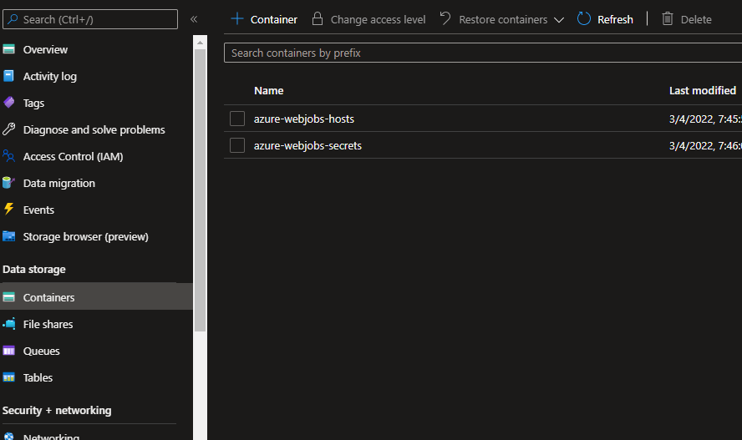Click the search magnifier icon
This screenshot has width=742, height=440.
tap(13, 19)
